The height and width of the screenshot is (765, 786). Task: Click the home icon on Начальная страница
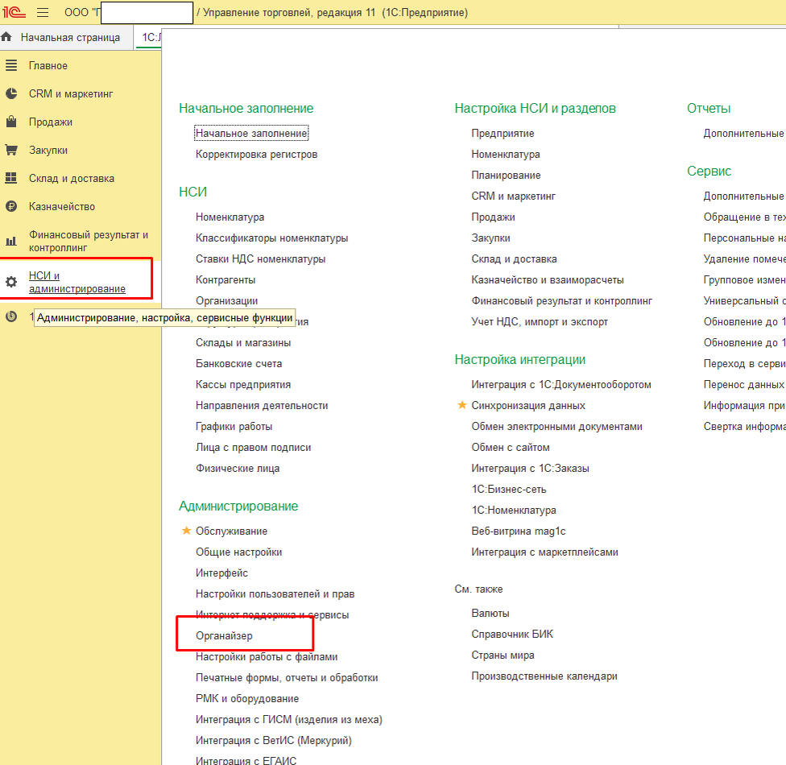(6, 37)
